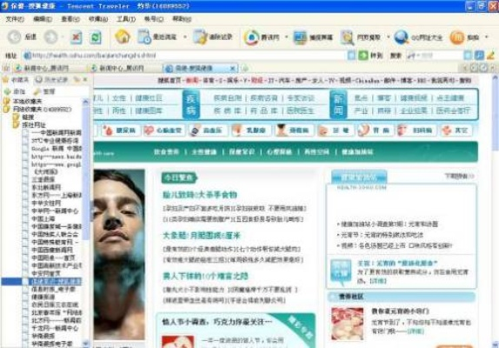Open the 查看 menu
Viewport: 499px width, 348px height.
(x=70, y=19)
